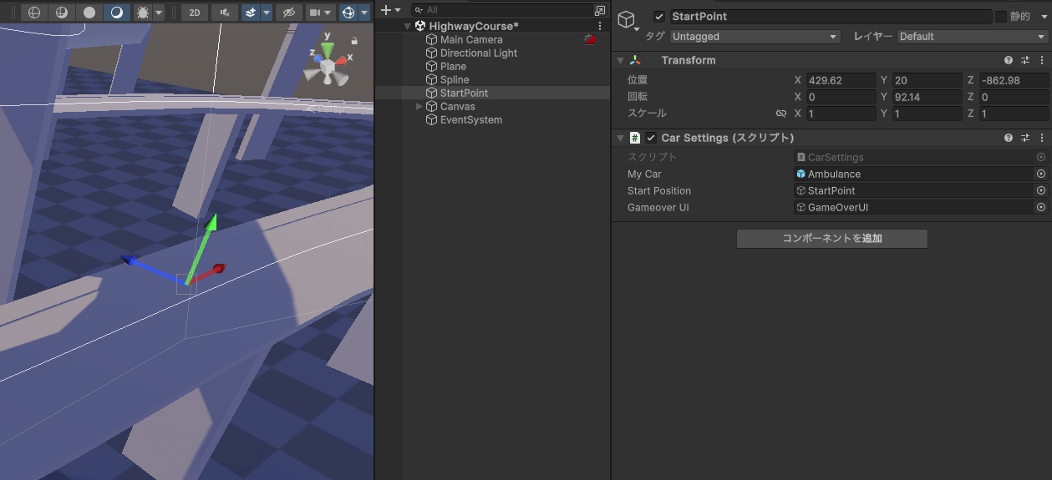Viewport: 1052px width, 480px height.
Task: Open the Default layer dropdown
Action: point(972,37)
